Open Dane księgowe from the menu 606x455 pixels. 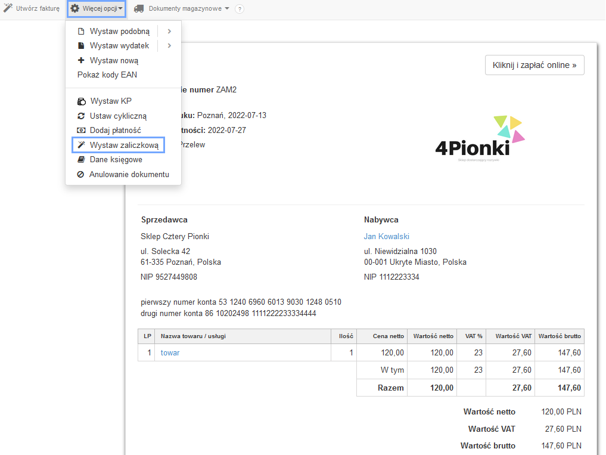tap(116, 159)
